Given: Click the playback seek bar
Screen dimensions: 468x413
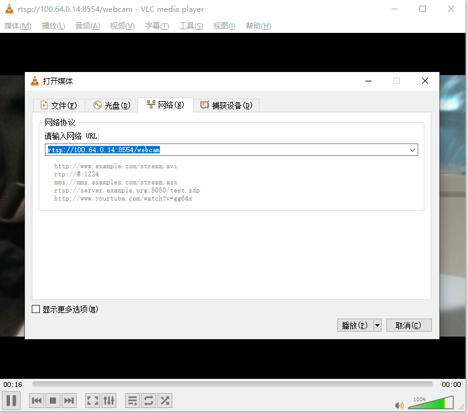Looking at the screenshot, I should [232, 384].
